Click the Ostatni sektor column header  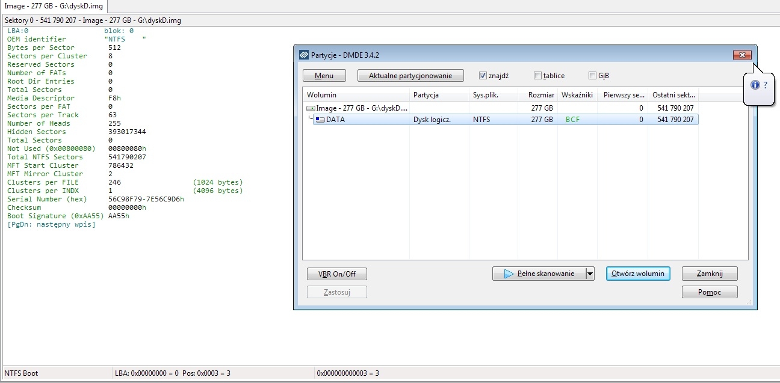coord(673,95)
